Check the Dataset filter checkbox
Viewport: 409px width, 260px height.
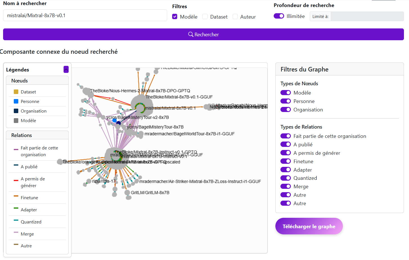(x=205, y=17)
